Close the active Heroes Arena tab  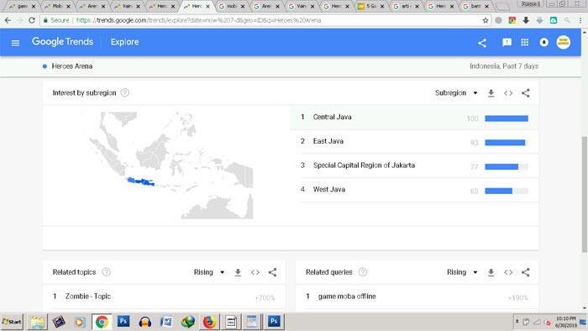pyautogui.click(x=207, y=7)
